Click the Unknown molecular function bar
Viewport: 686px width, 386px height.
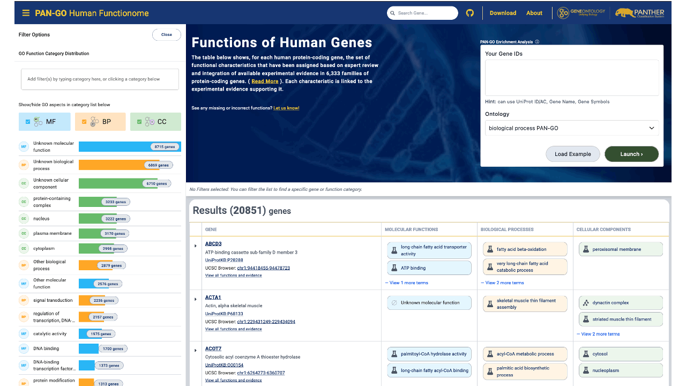130,147
